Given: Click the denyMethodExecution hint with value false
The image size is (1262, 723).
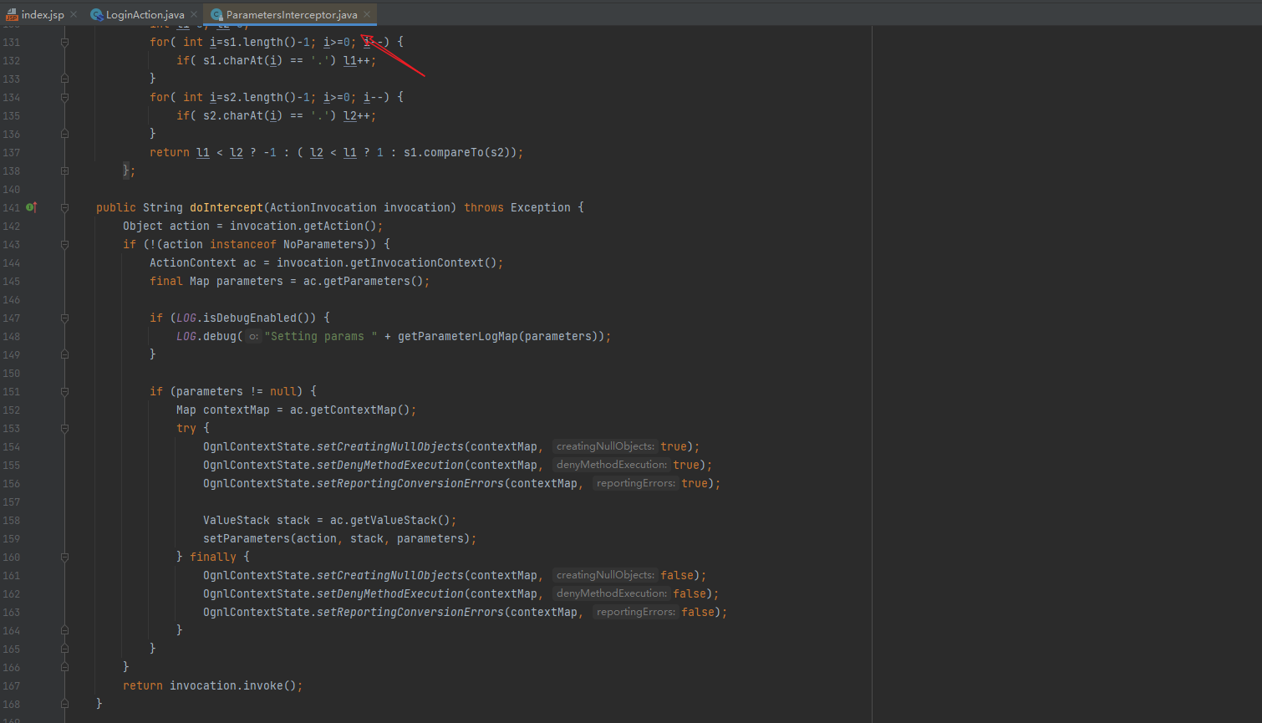Looking at the screenshot, I should click(x=612, y=593).
